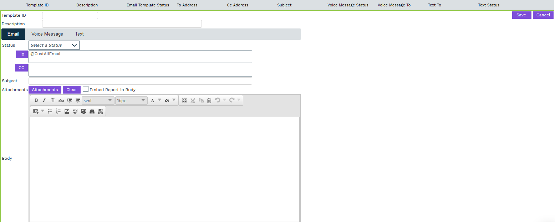555x222 pixels.
Task: Switch to the Voice Message tab
Action: click(47, 34)
